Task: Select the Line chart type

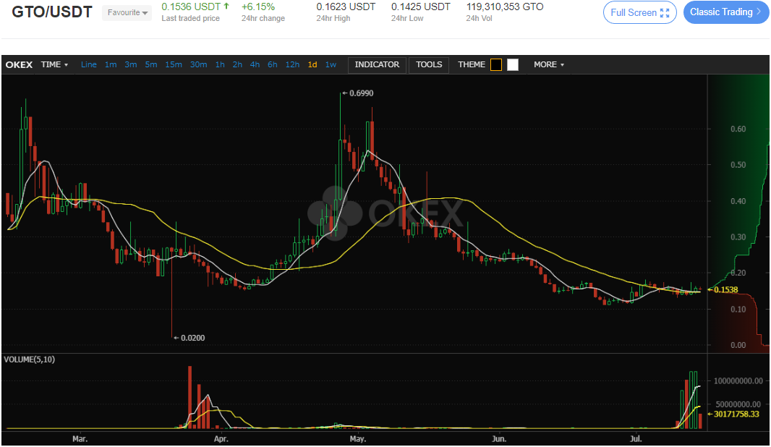Action: [x=89, y=64]
